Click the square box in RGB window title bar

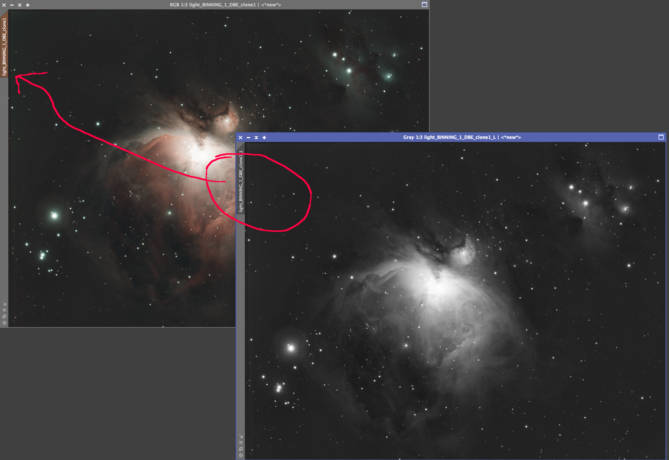coord(424,5)
